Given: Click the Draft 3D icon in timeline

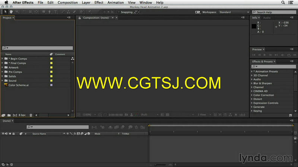Looking at the screenshot, I should [x=103, y=127].
